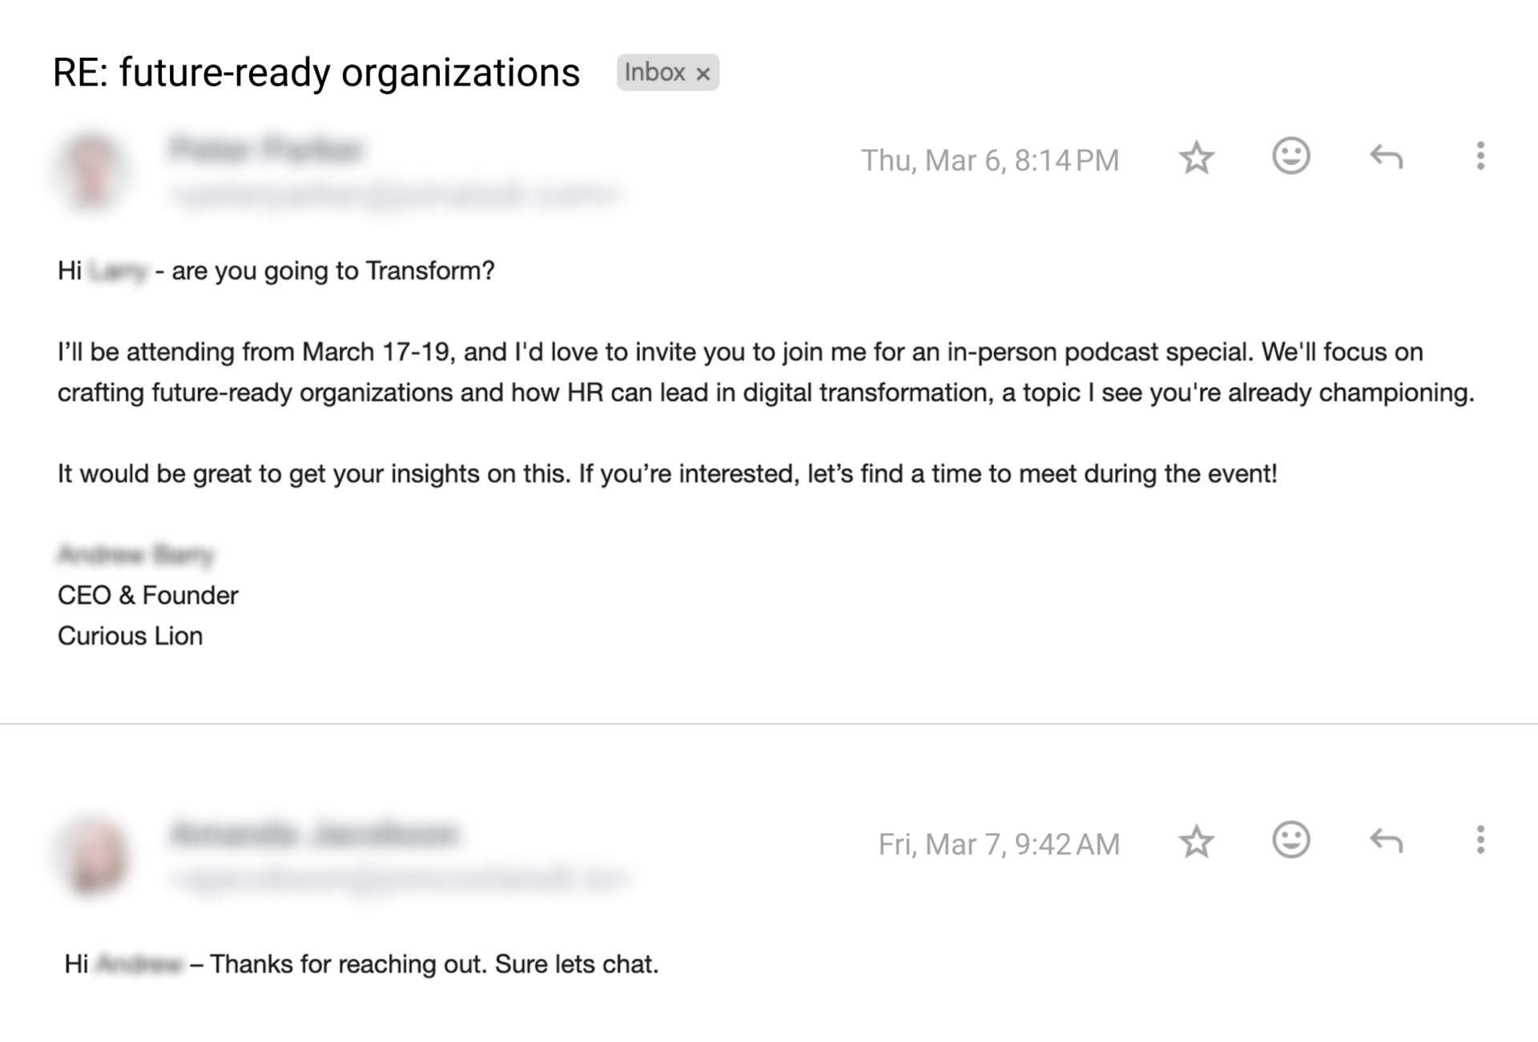This screenshot has width=1538, height=1042.
Task: Reply to the Mar 7 9:42 AM email
Action: 1386,841
